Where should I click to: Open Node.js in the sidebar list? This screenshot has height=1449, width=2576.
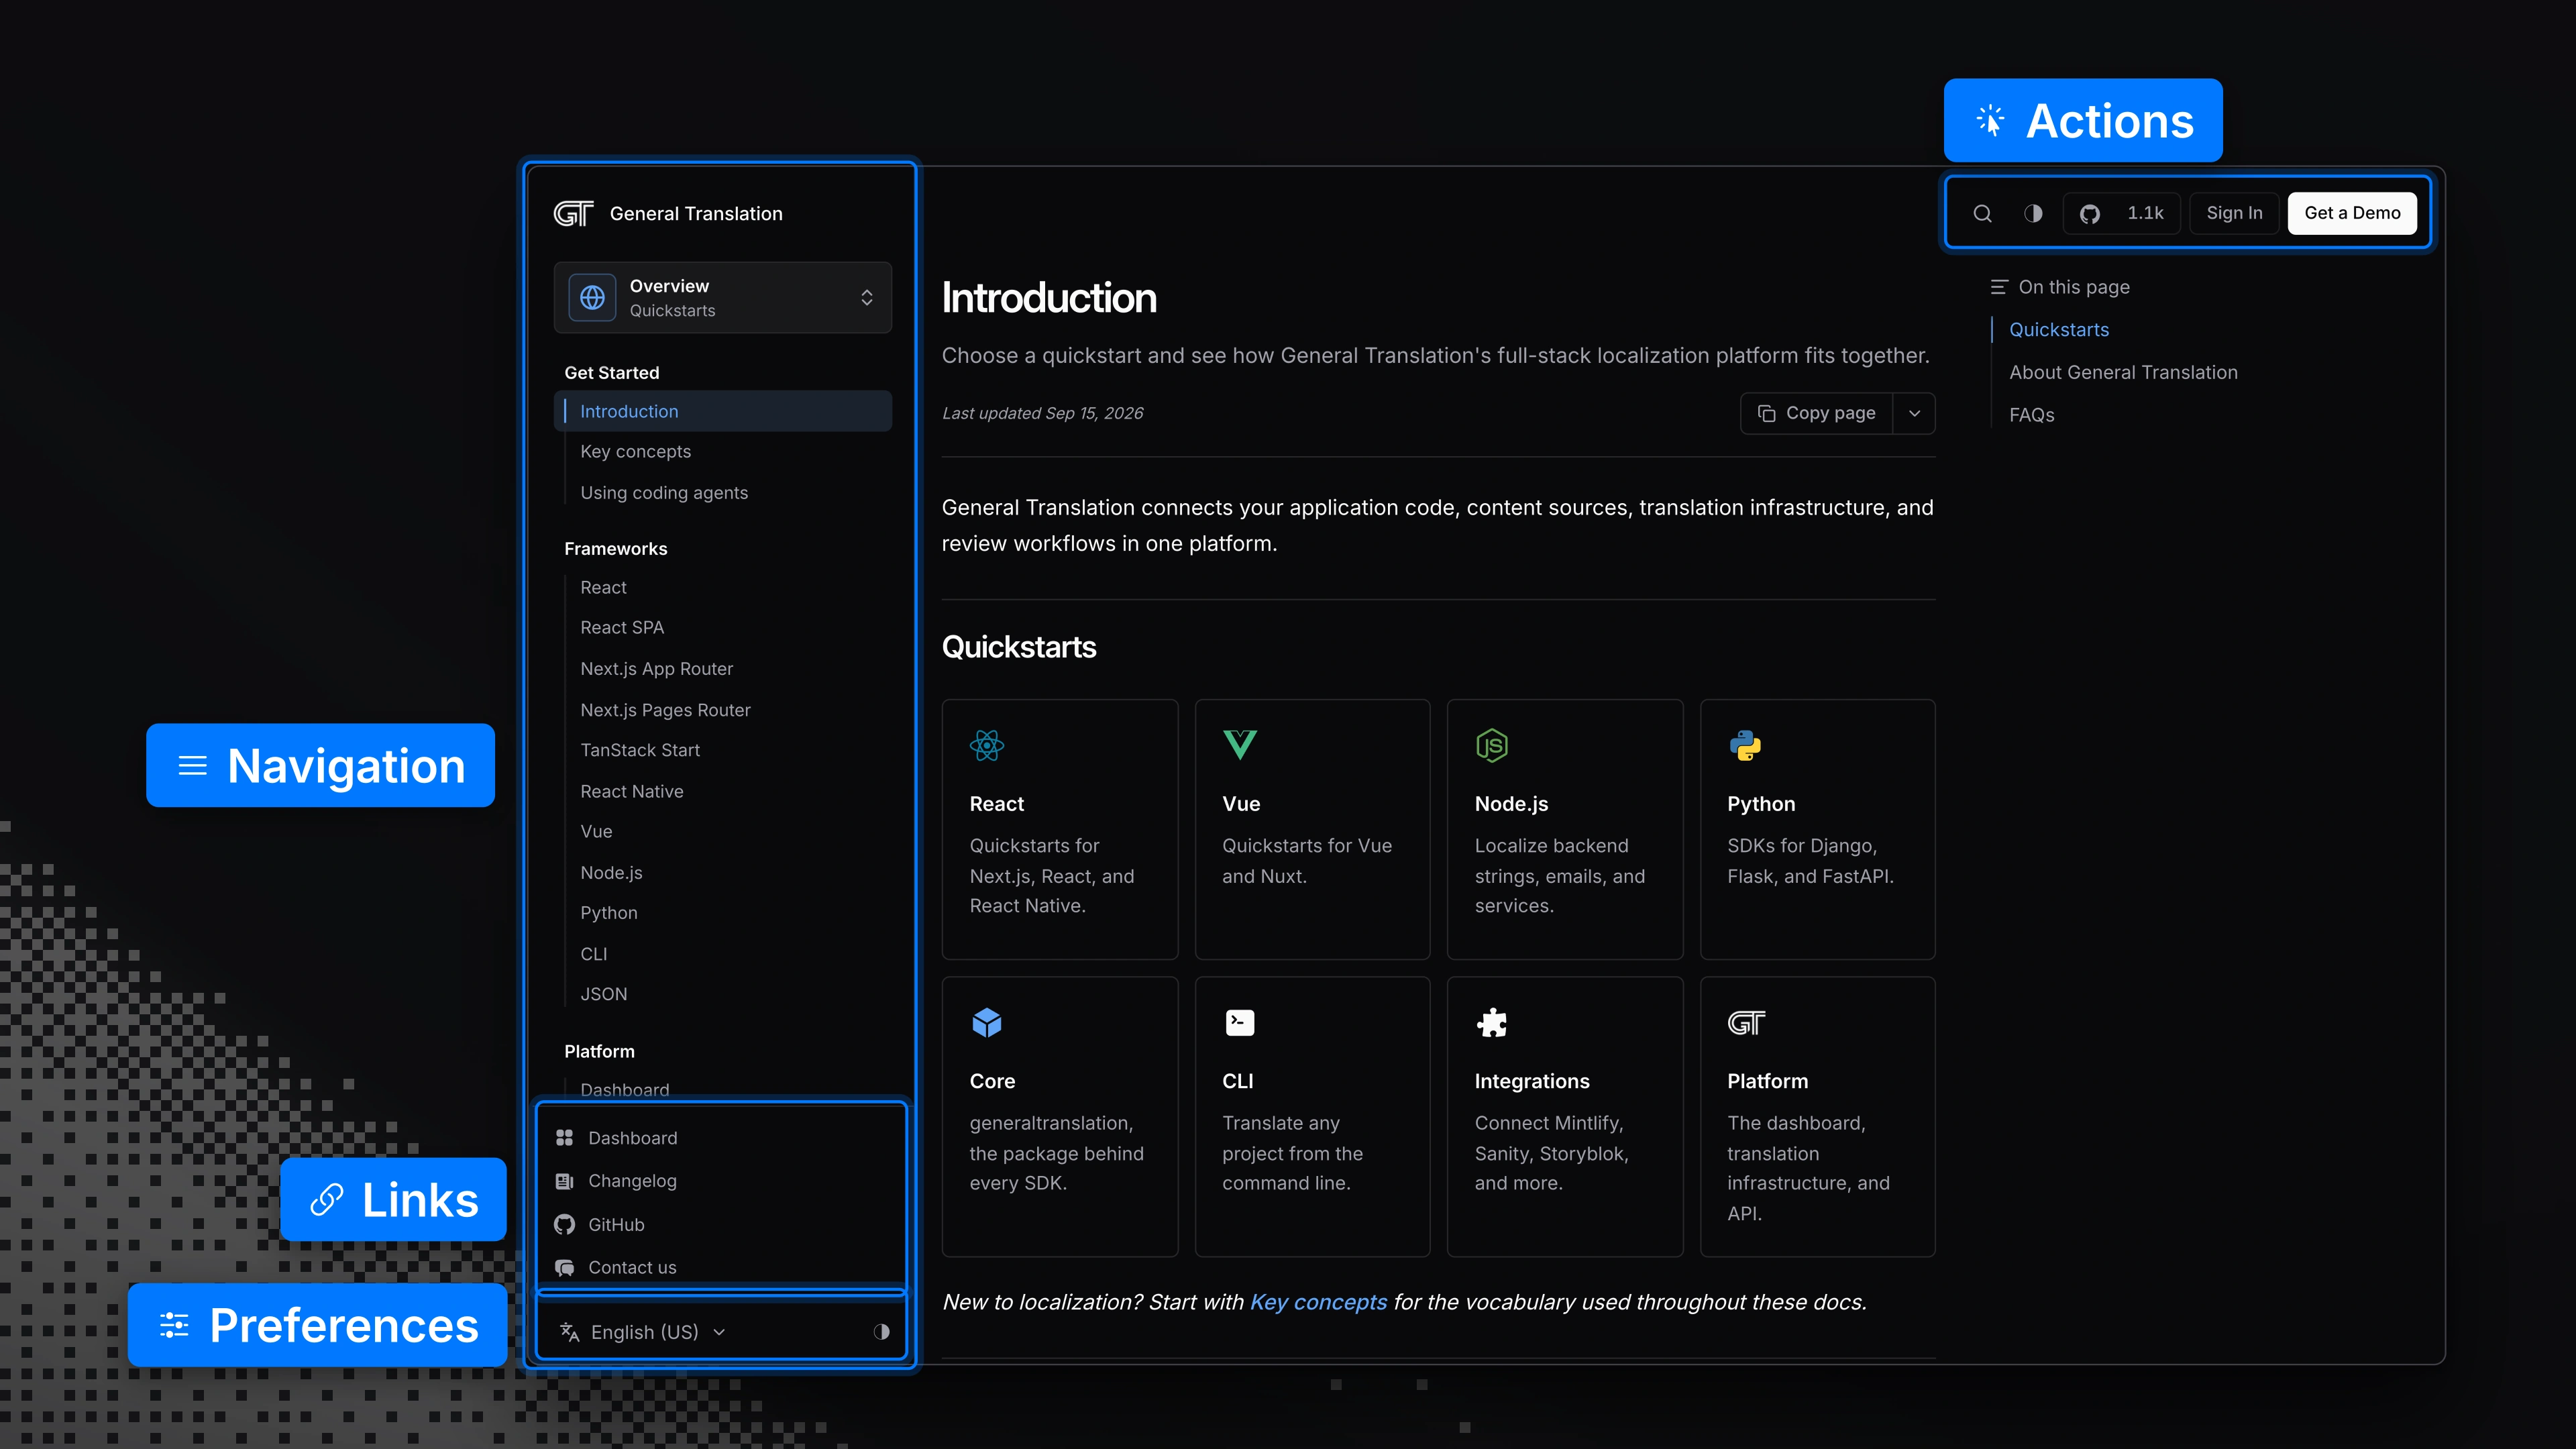(611, 873)
